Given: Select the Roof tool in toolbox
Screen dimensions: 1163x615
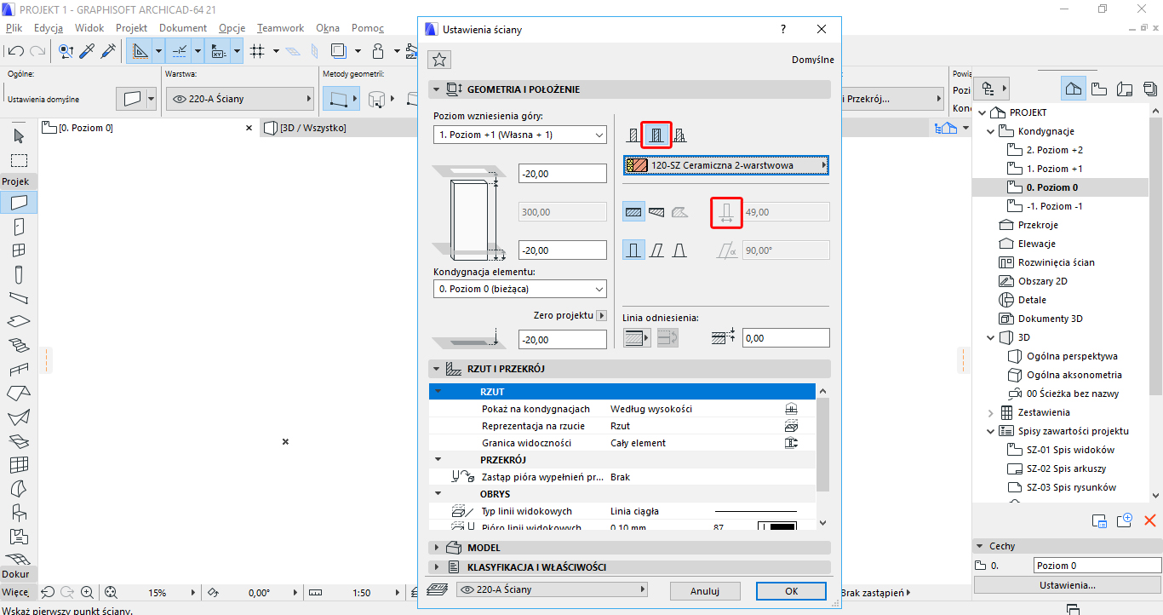Looking at the screenshot, I should point(19,394).
